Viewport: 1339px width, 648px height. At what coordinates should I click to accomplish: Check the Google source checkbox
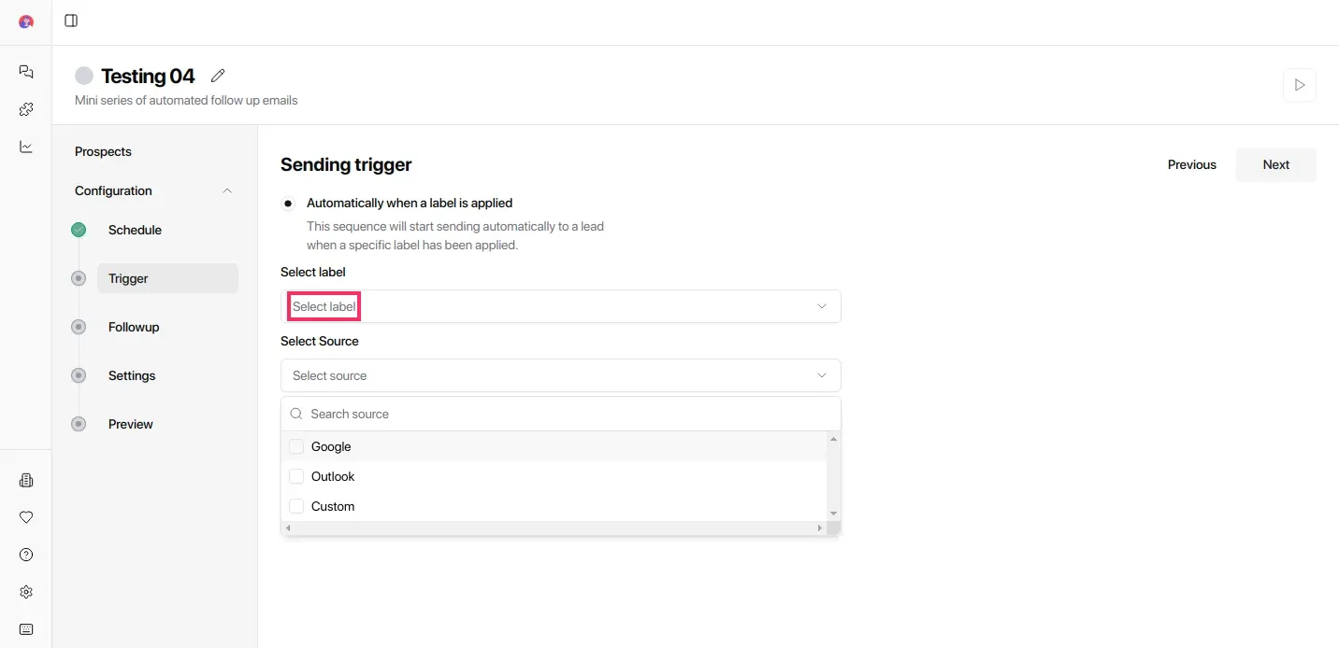point(296,446)
